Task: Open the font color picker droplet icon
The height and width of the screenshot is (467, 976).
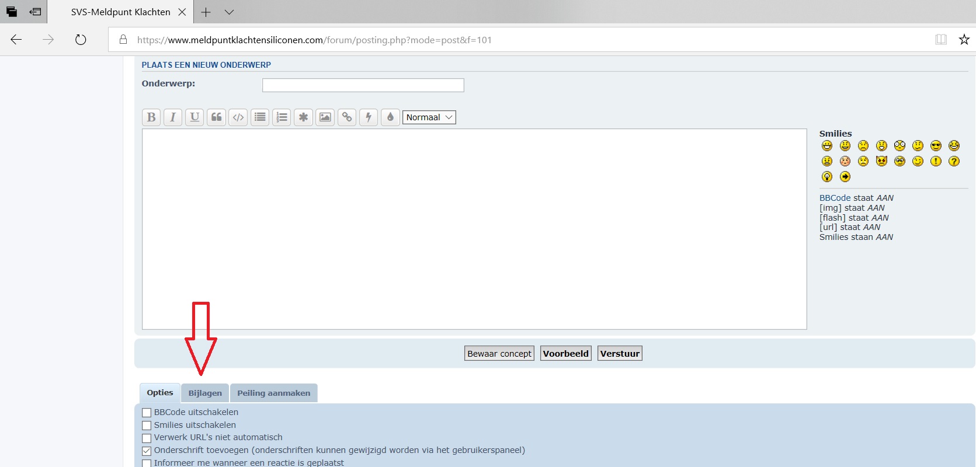Action: coord(390,117)
